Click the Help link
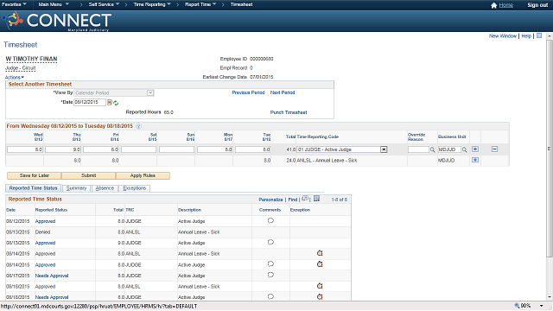This screenshot has height=311, width=553. (x=526, y=36)
